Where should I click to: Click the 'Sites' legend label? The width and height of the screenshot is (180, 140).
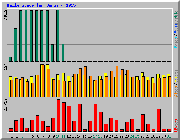click(176, 92)
